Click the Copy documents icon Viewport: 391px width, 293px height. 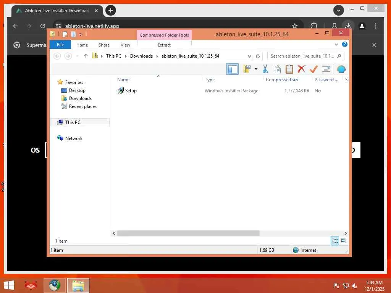coord(277,69)
